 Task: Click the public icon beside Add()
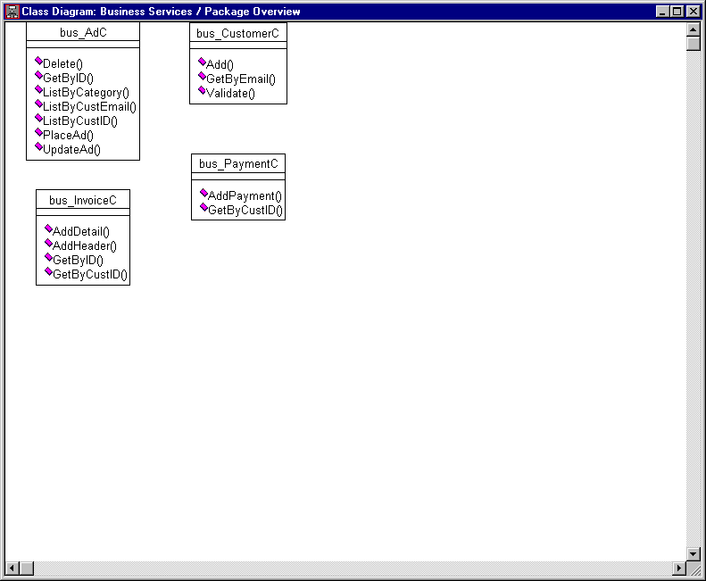click(x=203, y=62)
